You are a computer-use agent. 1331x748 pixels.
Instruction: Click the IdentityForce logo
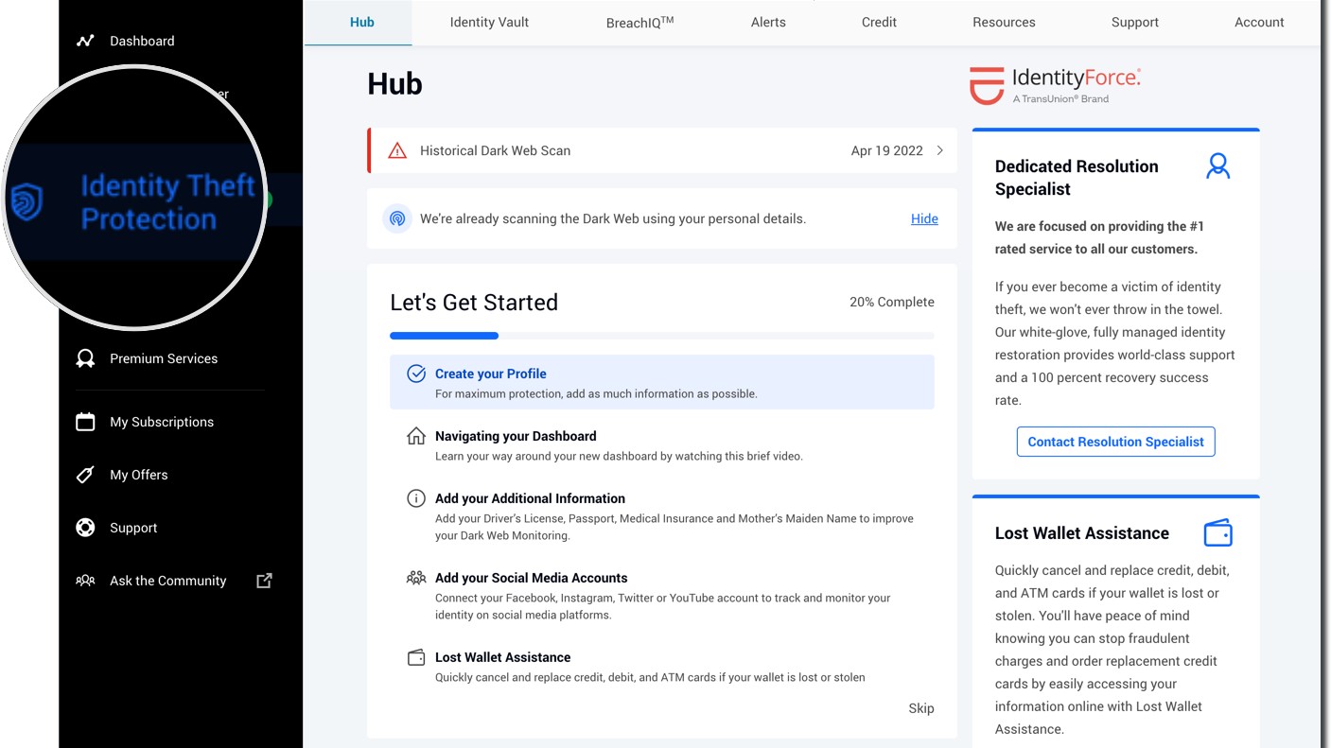(1056, 85)
